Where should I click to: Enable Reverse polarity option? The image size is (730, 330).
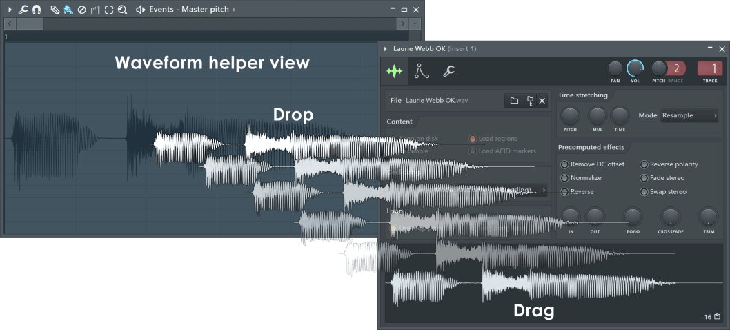[x=644, y=164]
